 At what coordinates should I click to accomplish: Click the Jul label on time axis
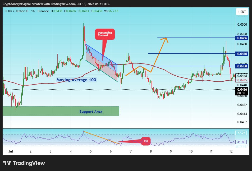click(x=11, y=151)
